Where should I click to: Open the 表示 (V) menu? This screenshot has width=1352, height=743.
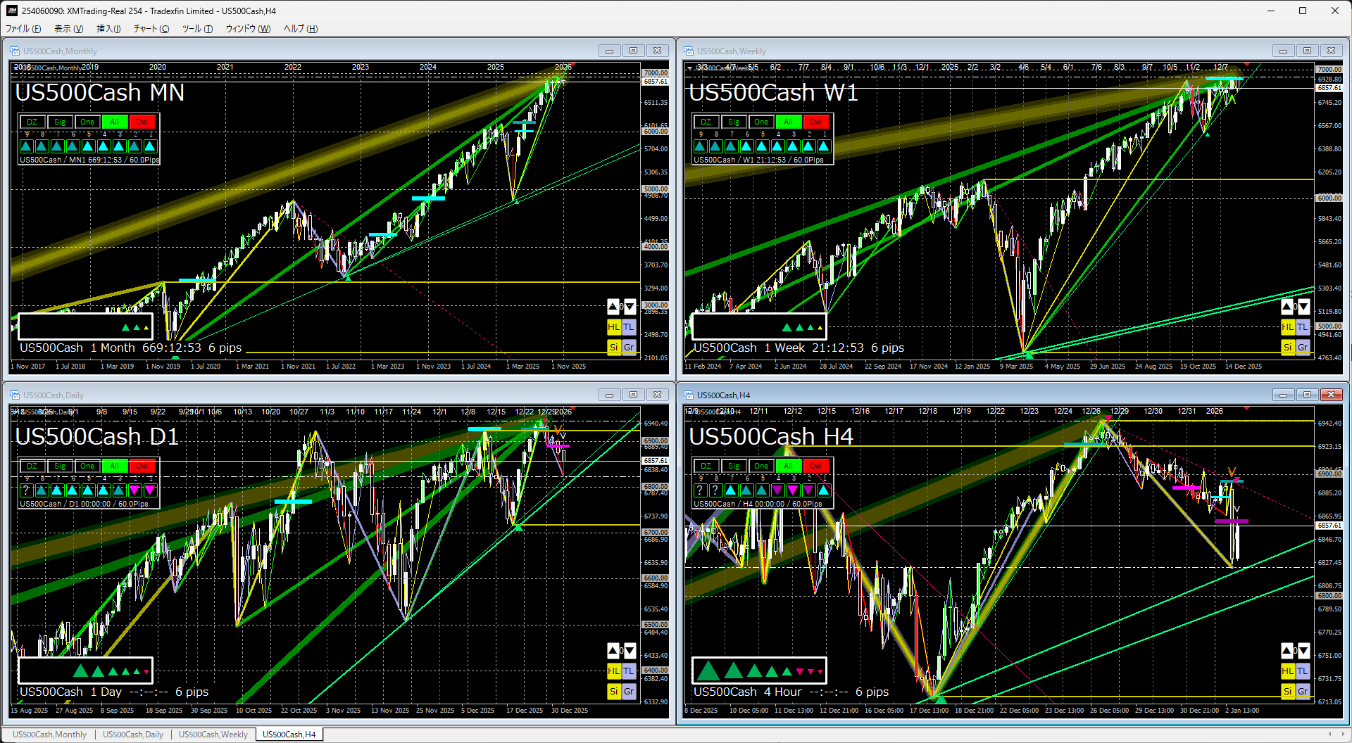tap(69, 29)
